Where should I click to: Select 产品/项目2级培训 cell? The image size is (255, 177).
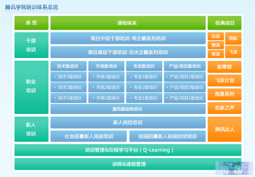point(185,87)
